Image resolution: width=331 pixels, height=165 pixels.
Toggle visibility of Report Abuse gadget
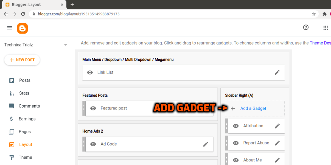coord(236,143)
